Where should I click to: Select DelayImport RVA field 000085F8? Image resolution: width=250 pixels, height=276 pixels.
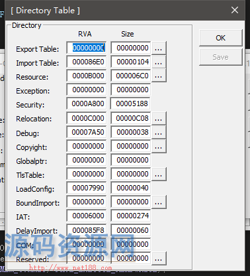pos(87,230)
